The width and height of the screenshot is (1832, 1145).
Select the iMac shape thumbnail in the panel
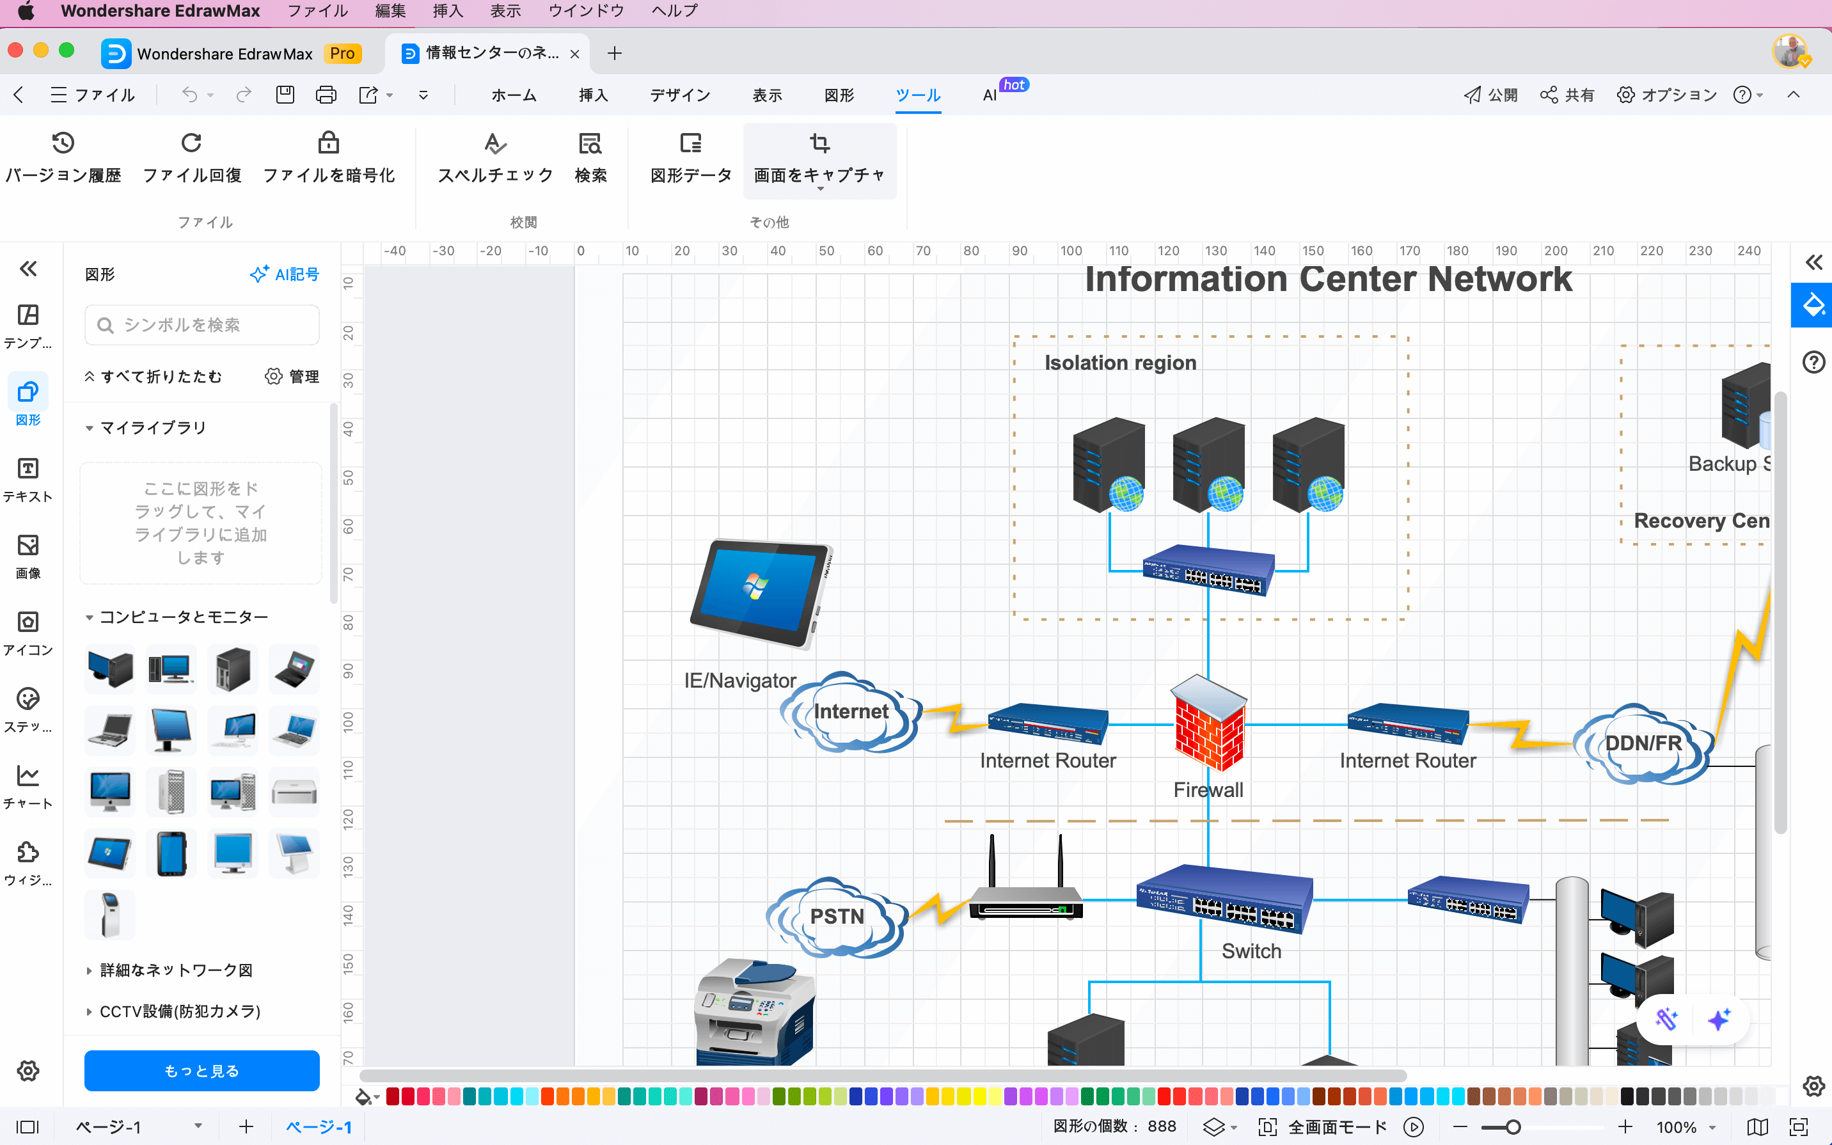(110, 791)
